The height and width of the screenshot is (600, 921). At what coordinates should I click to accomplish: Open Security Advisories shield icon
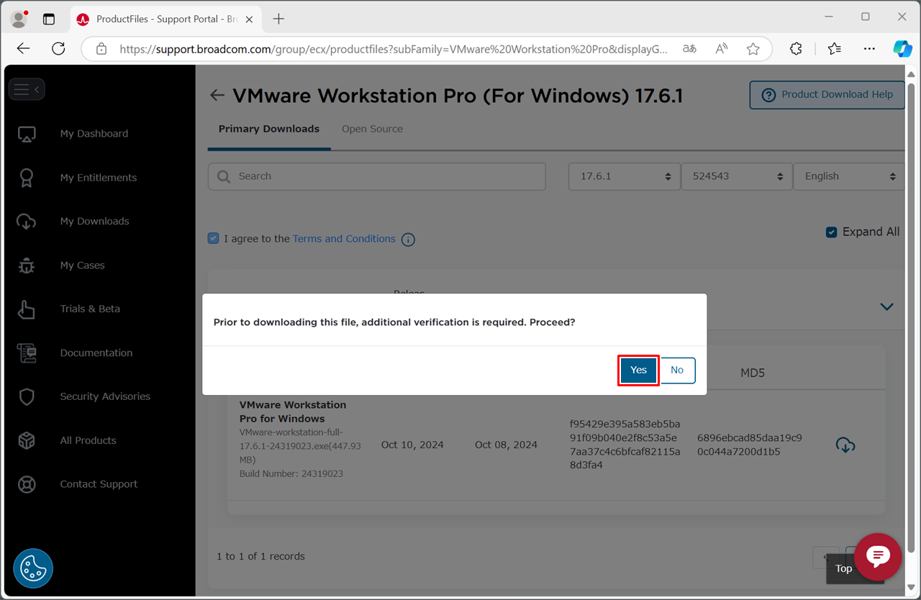(27, 396)
